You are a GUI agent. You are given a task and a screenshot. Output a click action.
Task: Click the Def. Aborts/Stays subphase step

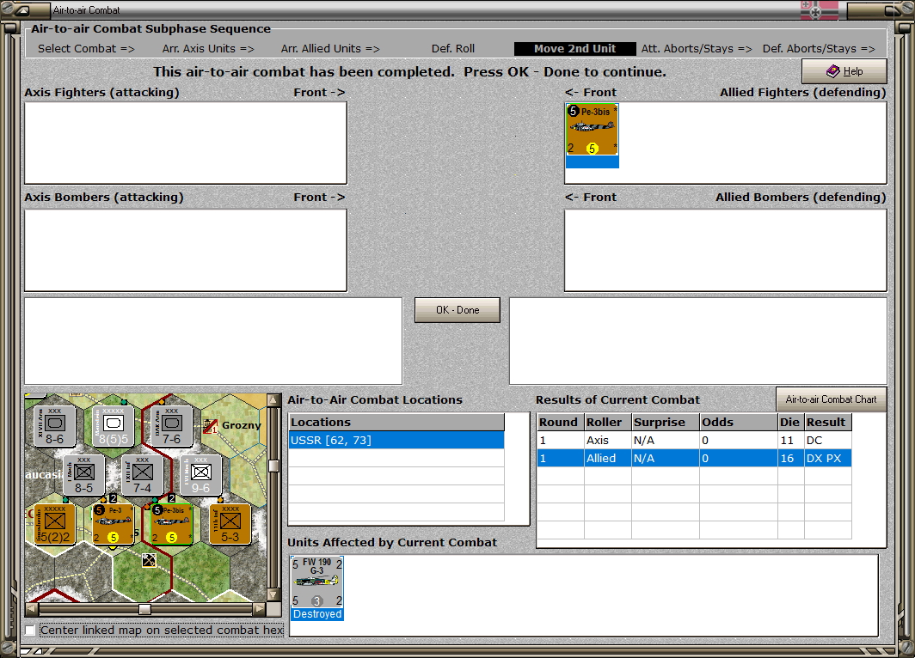pyautogui.click(x=819, y=49)
